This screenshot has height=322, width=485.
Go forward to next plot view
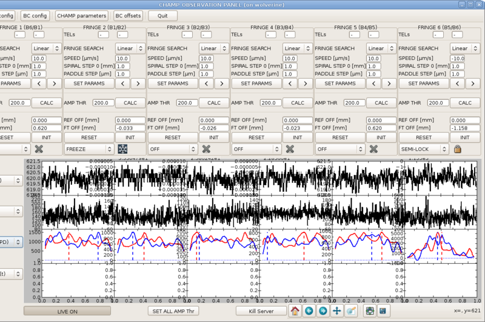(x=323, y=311)
